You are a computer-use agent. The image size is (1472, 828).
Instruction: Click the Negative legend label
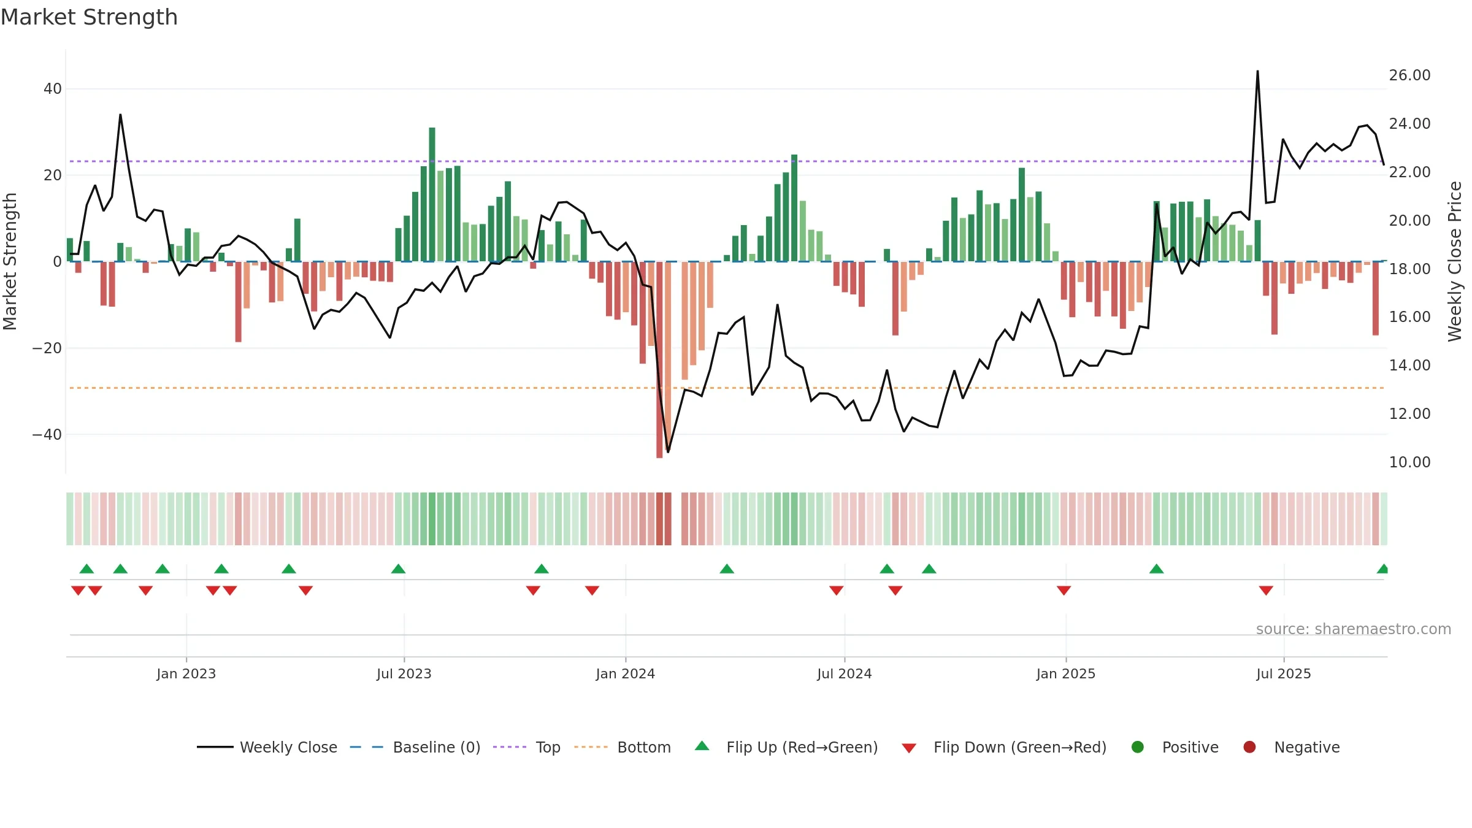click(1307, 747)
